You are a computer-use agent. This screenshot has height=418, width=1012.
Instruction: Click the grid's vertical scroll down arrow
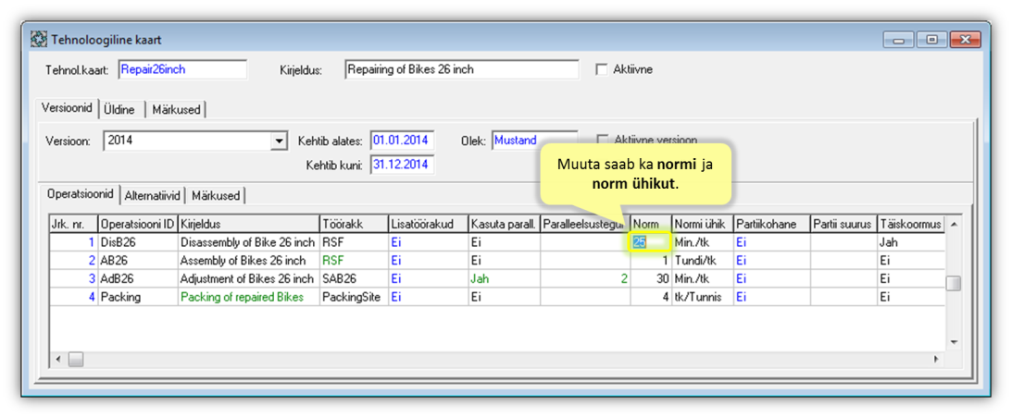pyautogui.click(x=953, y=342)
